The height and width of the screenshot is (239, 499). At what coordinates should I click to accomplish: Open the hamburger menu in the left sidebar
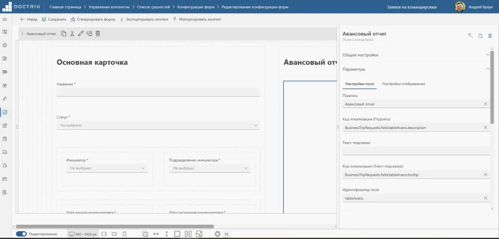(5, 19)
